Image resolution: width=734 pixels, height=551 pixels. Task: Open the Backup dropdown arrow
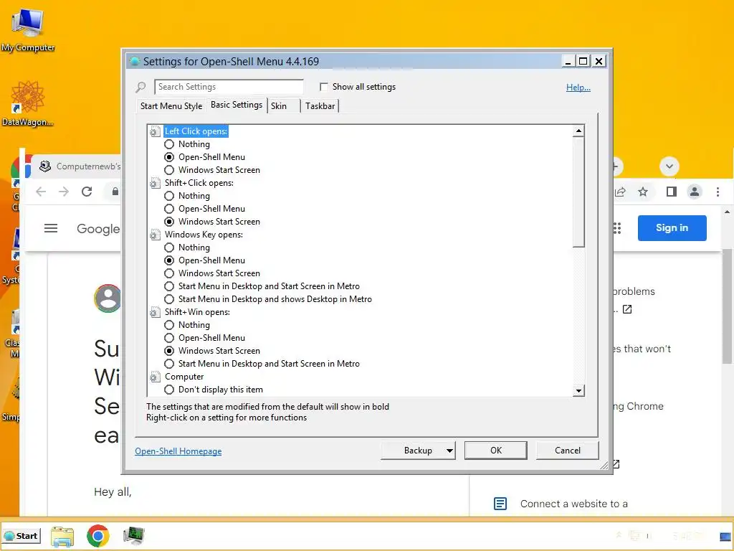point(449,451)
